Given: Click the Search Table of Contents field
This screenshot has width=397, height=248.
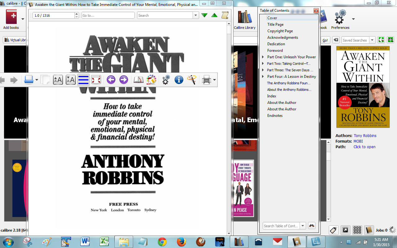Looking at the screenshot, I should [x=281, y=226].
